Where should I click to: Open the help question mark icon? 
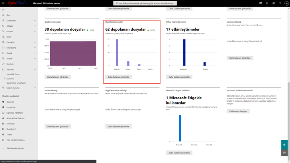pos(280,3)
